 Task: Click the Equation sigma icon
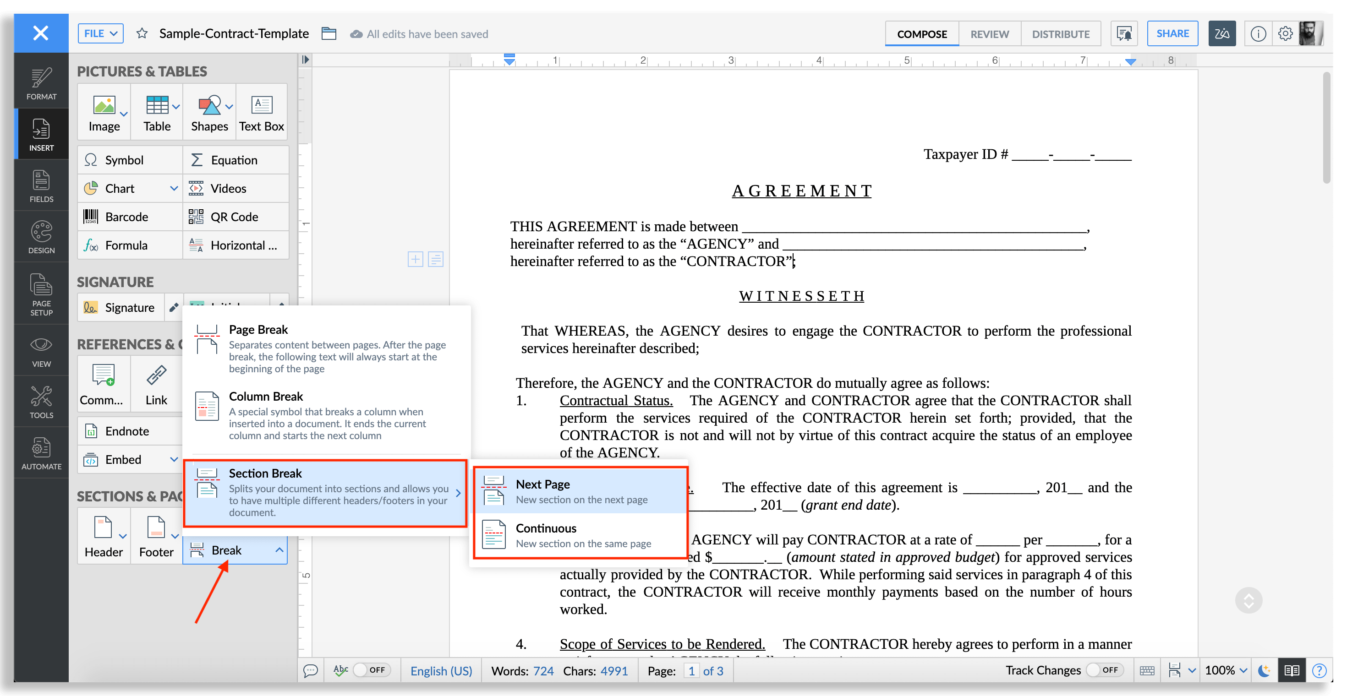[196, 160]
